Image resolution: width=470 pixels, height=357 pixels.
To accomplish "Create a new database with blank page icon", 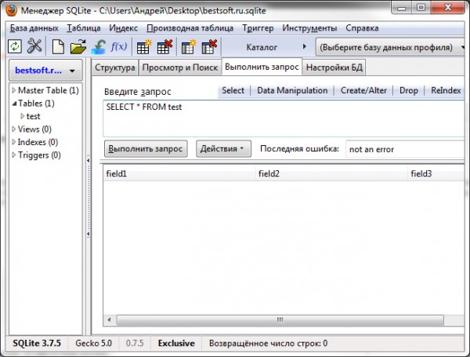I will coord(58,46).
